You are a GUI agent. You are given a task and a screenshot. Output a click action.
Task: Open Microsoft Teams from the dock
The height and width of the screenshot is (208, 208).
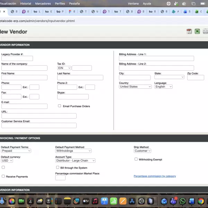[x=173, y=201]
